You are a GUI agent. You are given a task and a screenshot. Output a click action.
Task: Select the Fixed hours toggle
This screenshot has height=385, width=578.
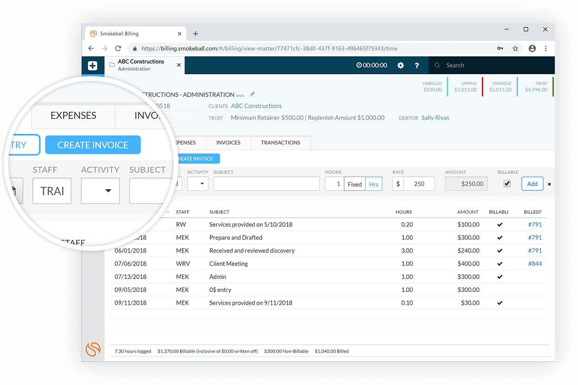(x=355, y=184)
